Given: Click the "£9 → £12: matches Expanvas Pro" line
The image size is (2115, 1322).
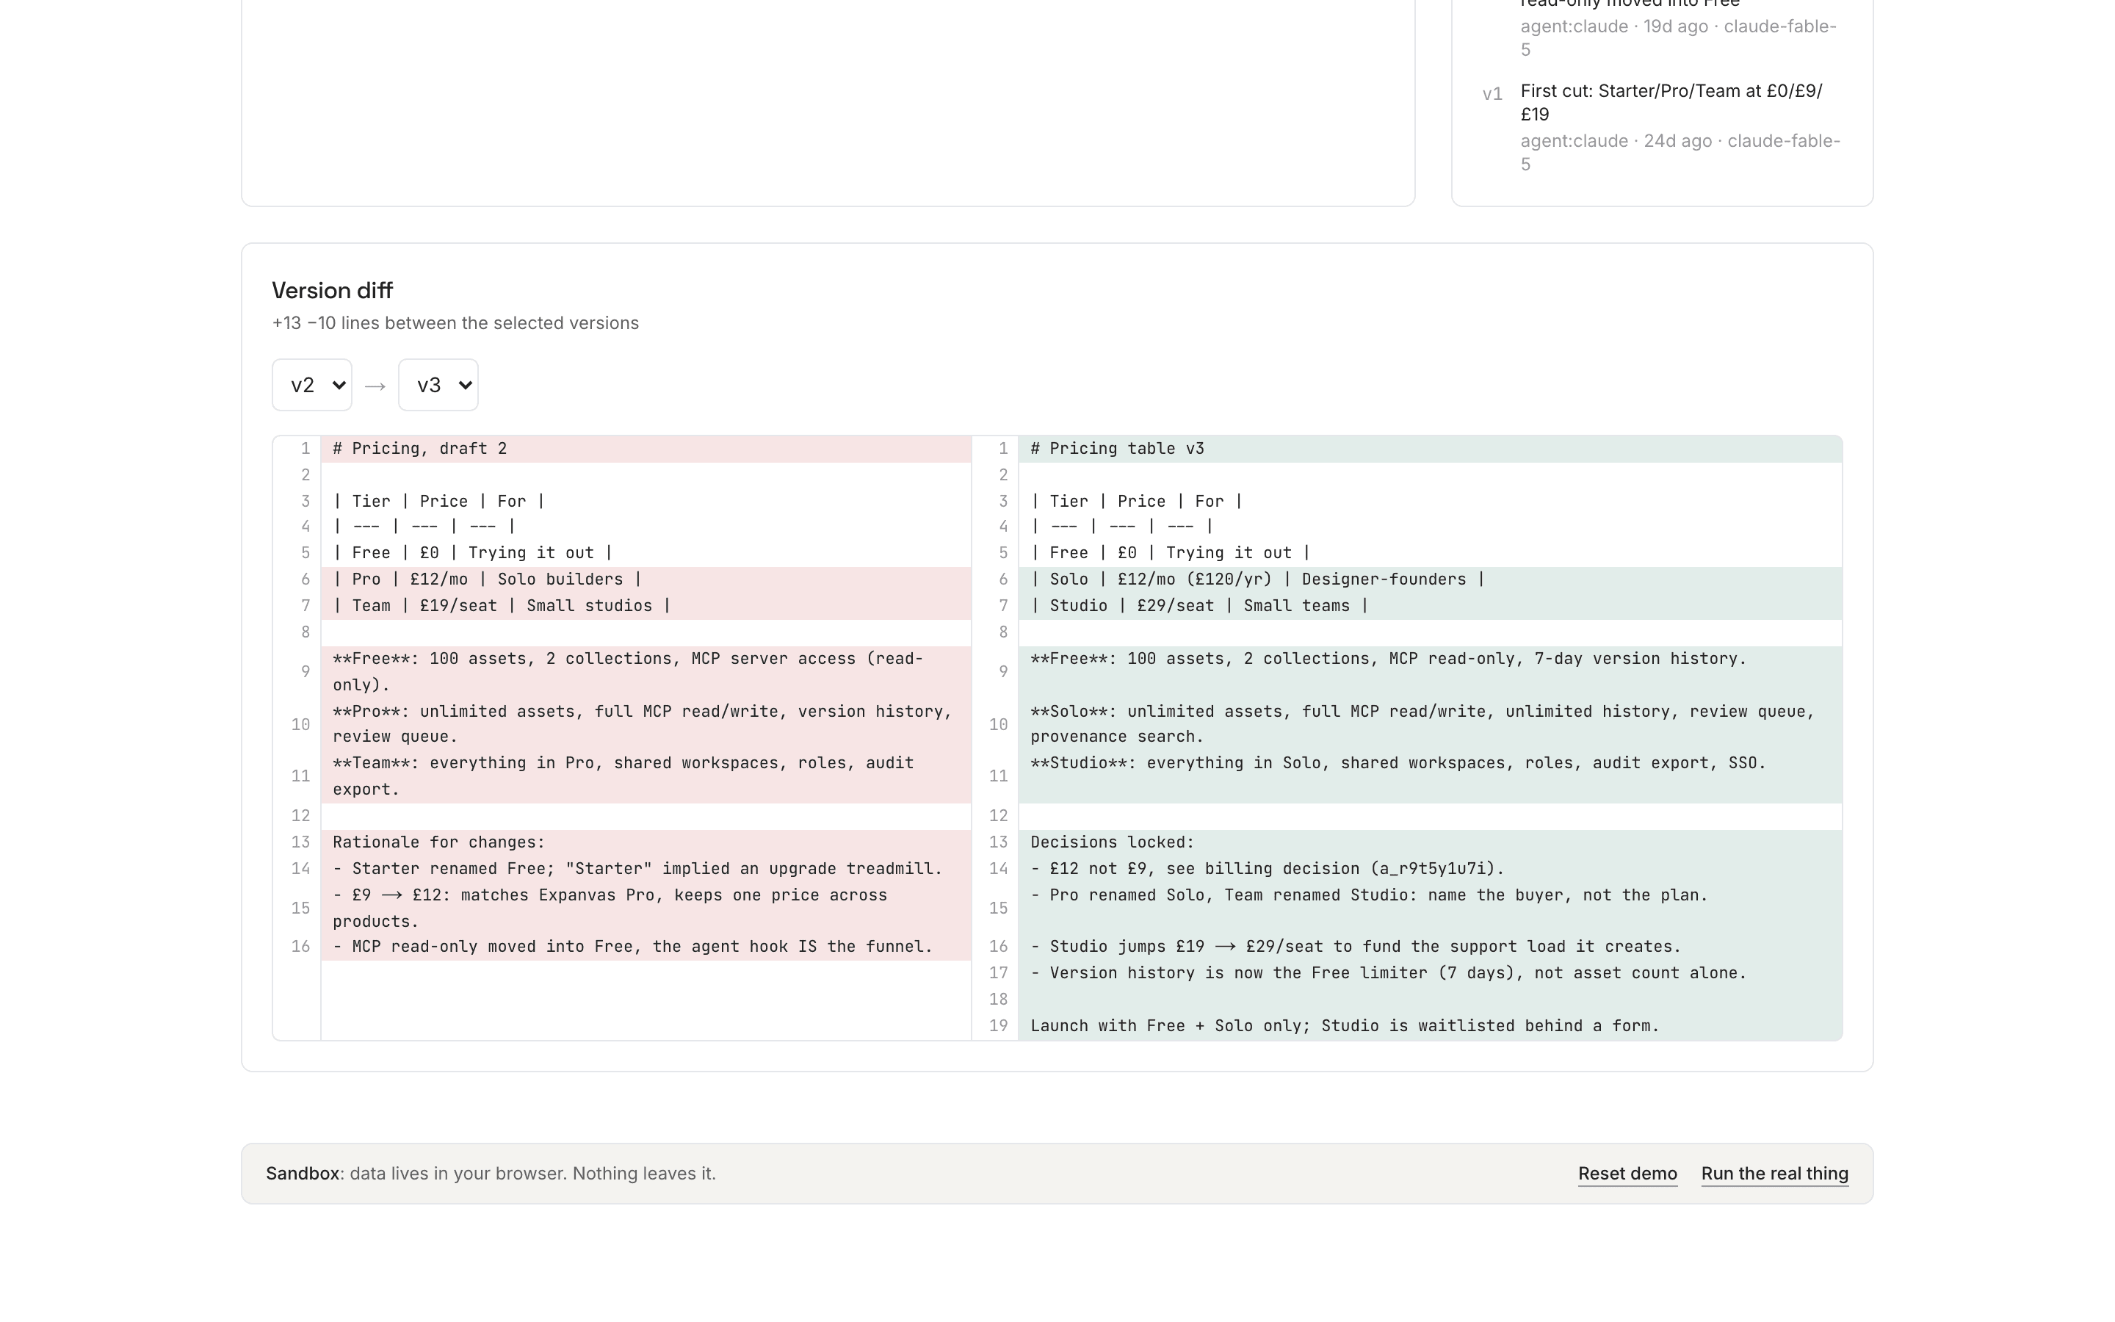Looking at the screenshot, I should [x=646, y=909].
